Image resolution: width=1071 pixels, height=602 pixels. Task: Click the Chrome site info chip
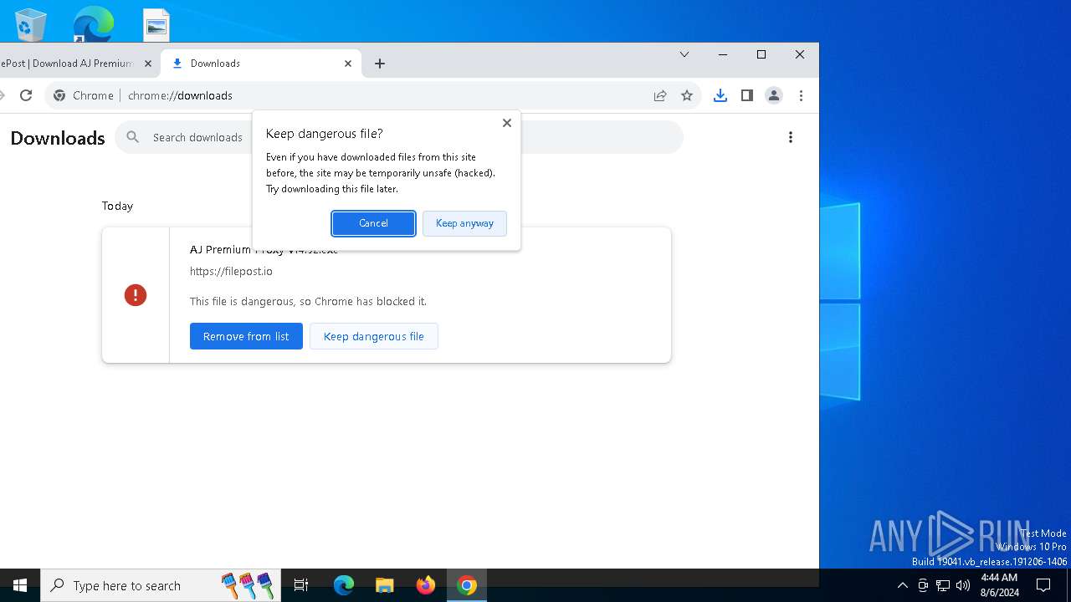(x=84, y=95)
